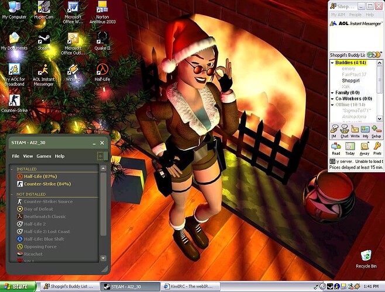Click the Steam window resize grip
This screenshot has width=385, height=292.
click(105, 269)
